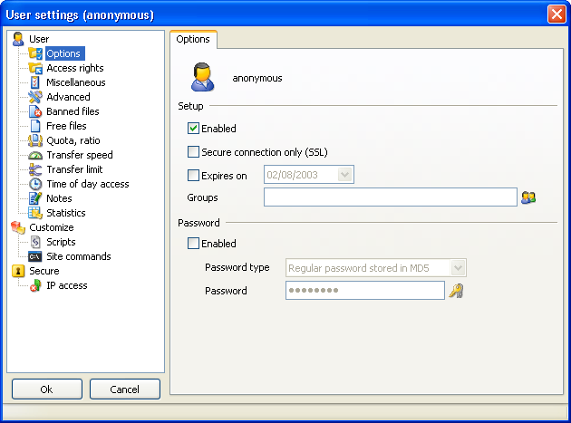Viewport: 571px width, 423px height.
Task: Open the Expires on date dropdown
Action: [x=344, y=175]
